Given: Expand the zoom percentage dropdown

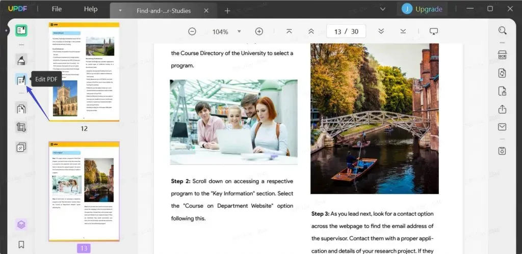Looking at the screenshot, I should click(239, 32).
